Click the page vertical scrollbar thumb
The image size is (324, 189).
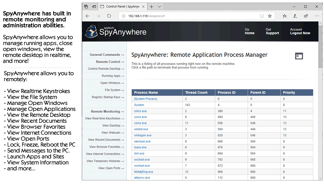coord(320,47)
